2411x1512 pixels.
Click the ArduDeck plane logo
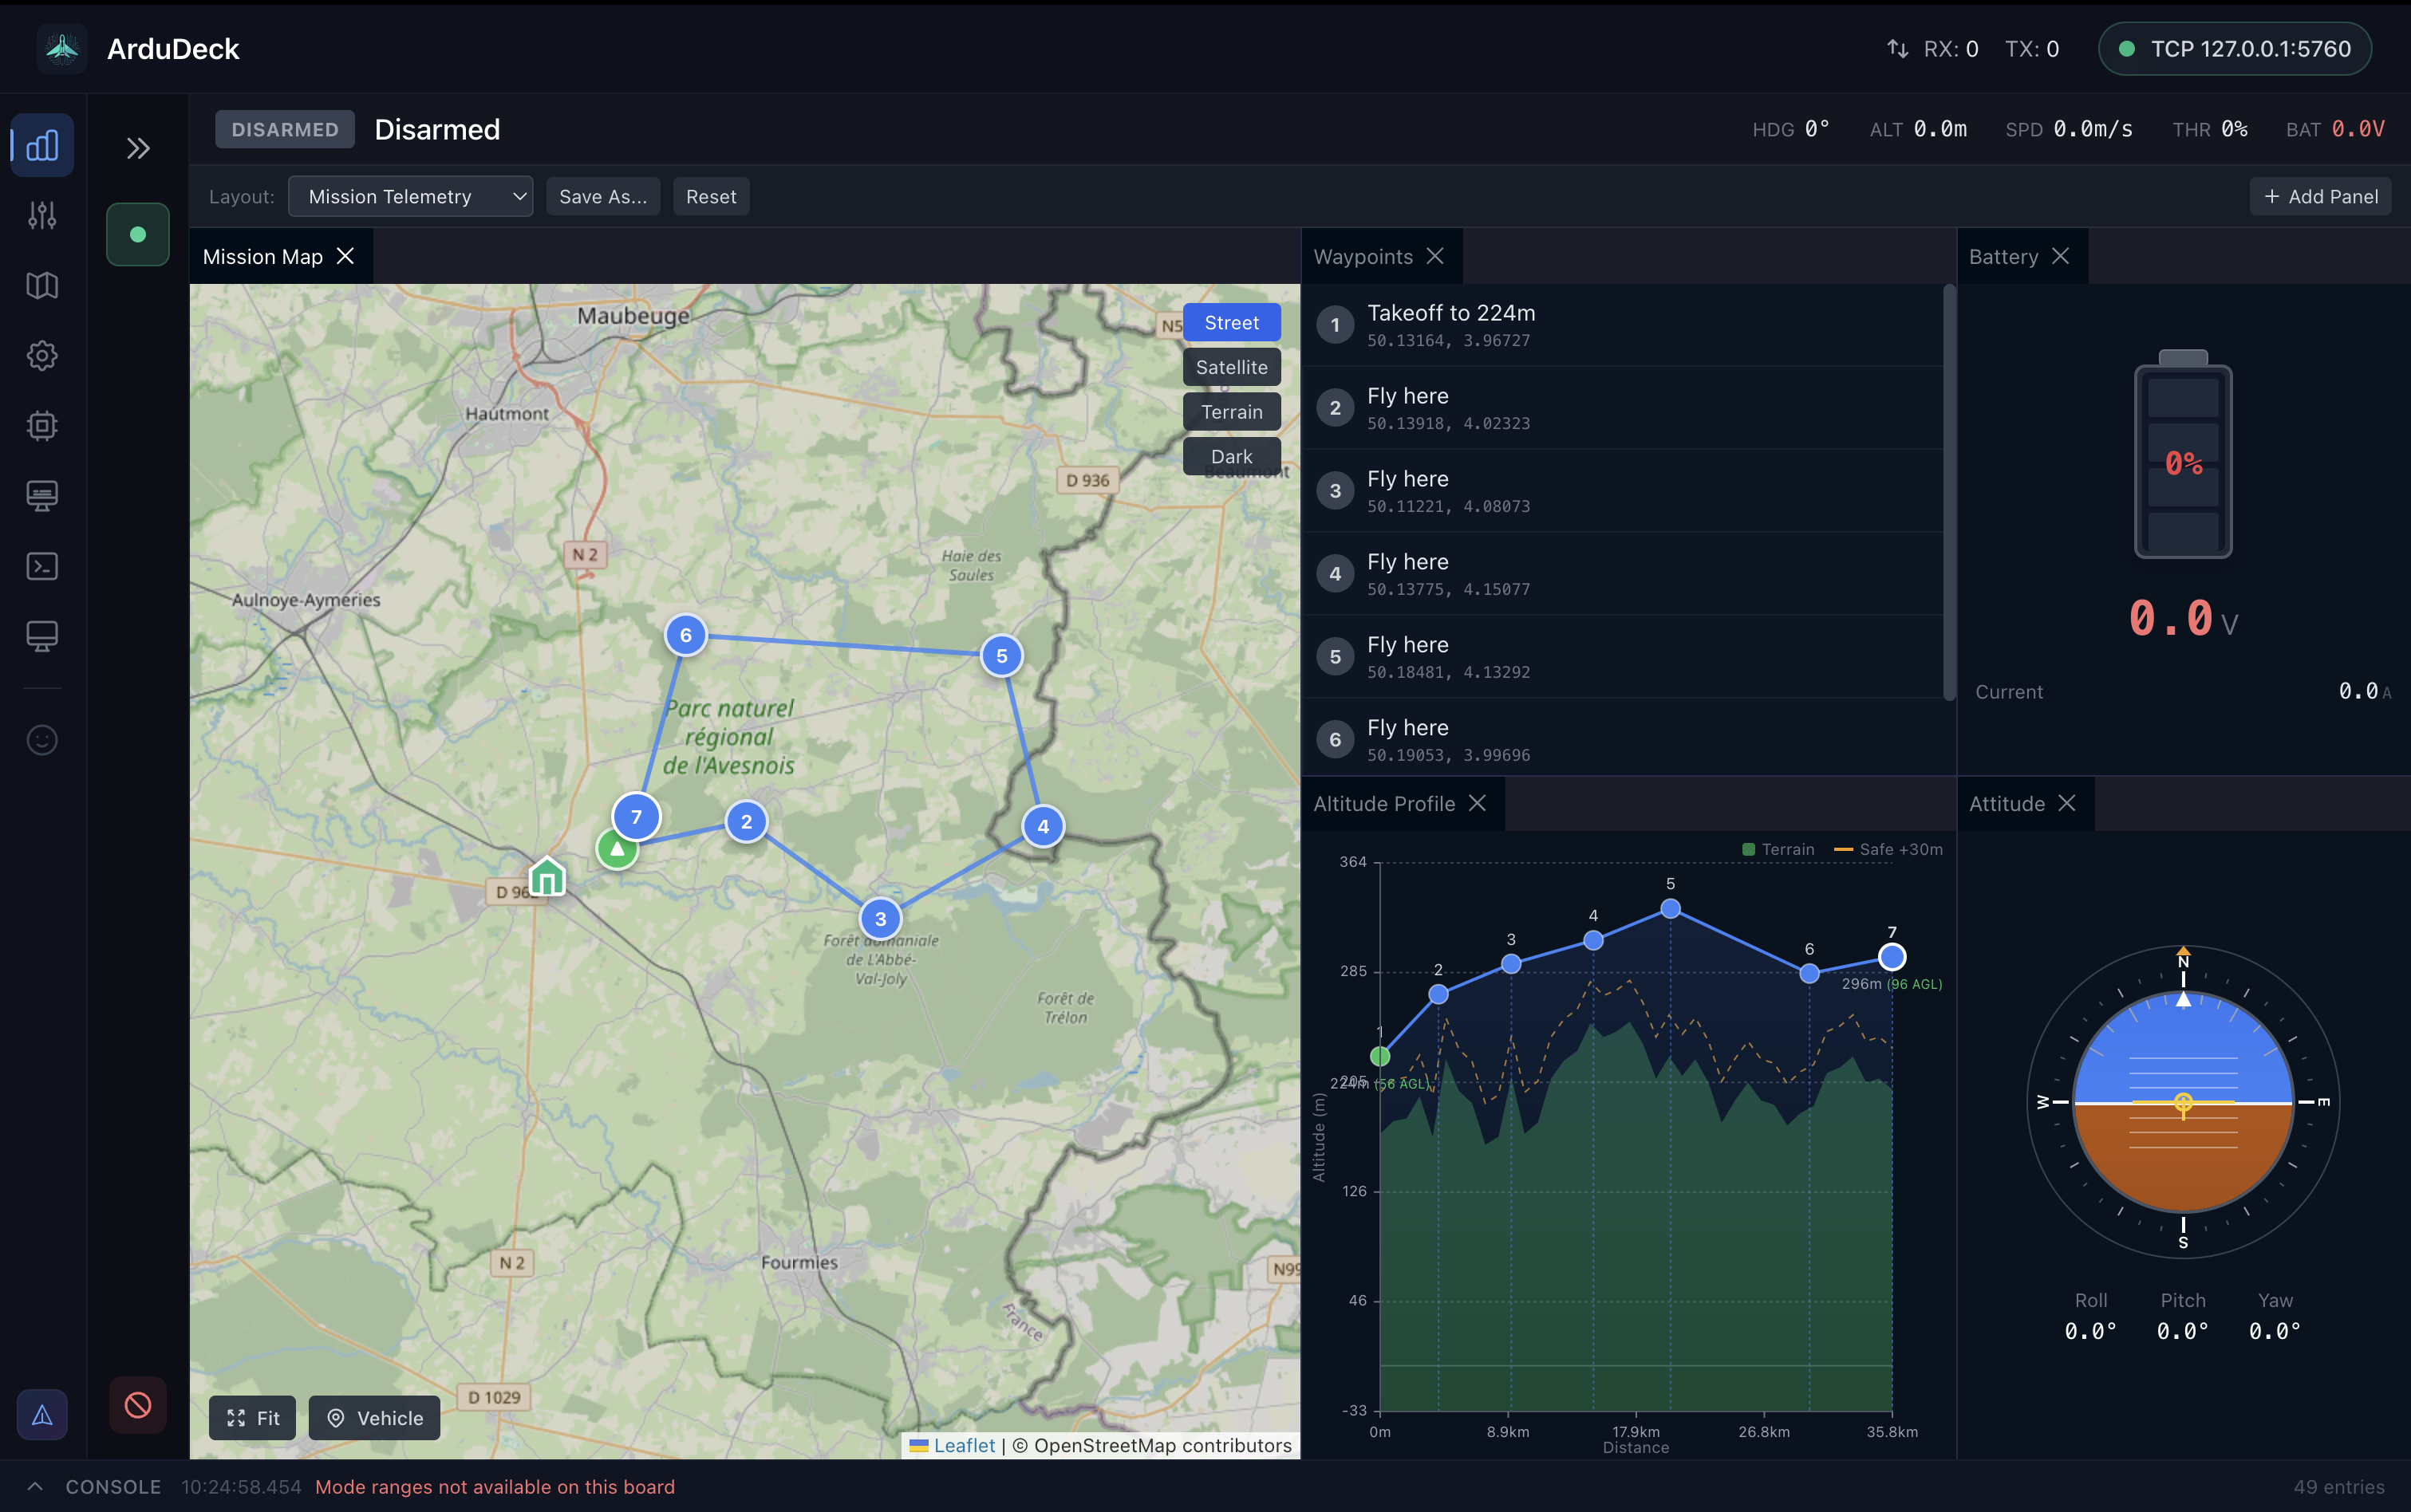pos(62,48)
